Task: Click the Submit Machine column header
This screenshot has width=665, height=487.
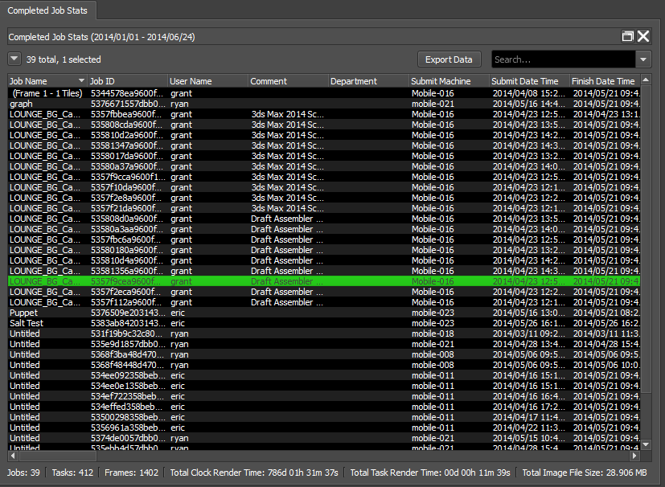Action: click(448, 81)
